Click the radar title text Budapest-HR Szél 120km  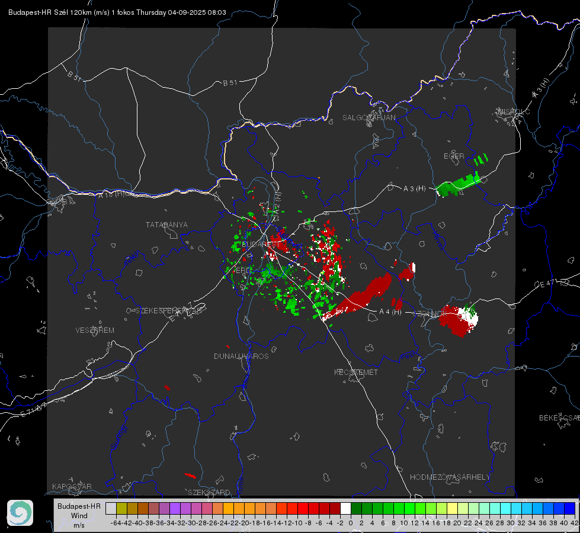click(50, 12)
